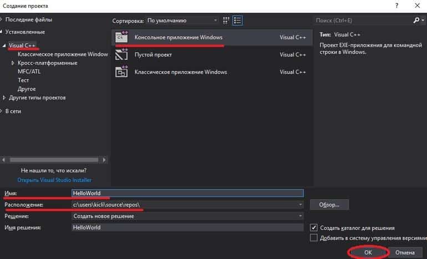Collapse the Visual C++ tree node
This screenshot has width=427, height=259.
(x=4, y=45)
